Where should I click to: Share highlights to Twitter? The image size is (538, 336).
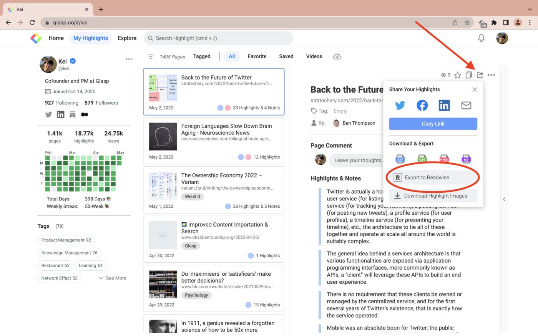tap(400, 105)
